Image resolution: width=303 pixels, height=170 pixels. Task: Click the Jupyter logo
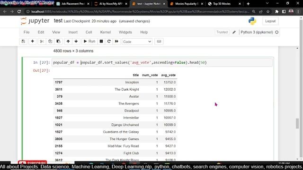[35, 21]
